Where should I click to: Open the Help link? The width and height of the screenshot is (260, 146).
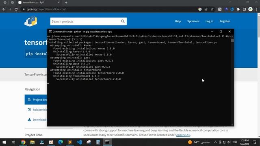click(178, 21)
